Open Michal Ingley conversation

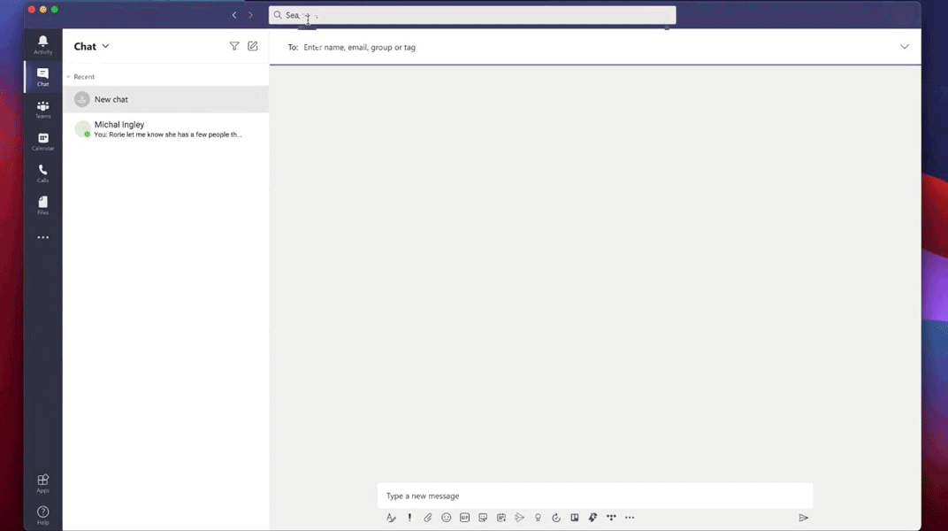pos(166,129)
